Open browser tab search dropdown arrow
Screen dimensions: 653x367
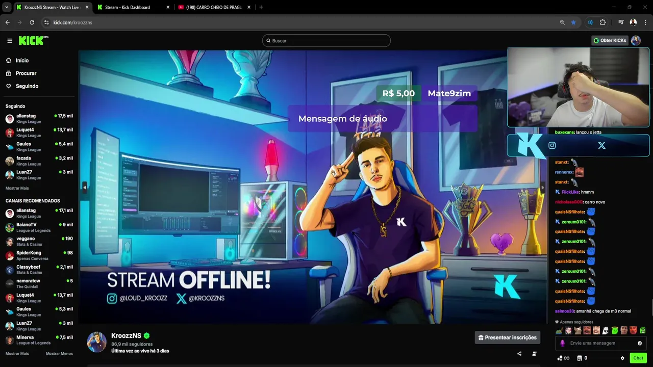click(x=7, y=7)
